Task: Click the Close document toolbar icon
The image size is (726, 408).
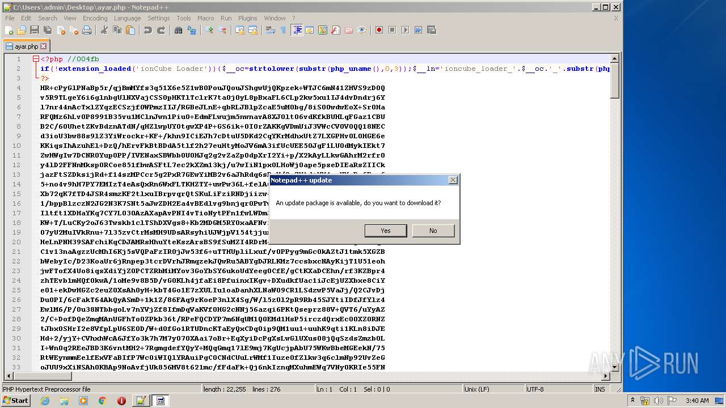Action: pos(61,30)
